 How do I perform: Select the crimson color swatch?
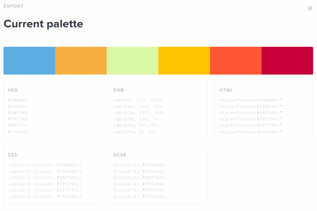tap(287, 61)
